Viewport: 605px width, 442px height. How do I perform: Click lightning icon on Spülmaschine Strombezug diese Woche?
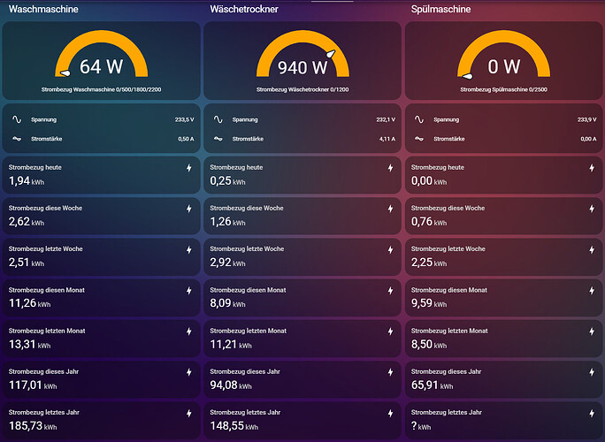592,209
